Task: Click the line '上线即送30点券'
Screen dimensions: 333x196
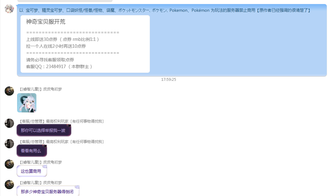Action: tap(42, 39)
